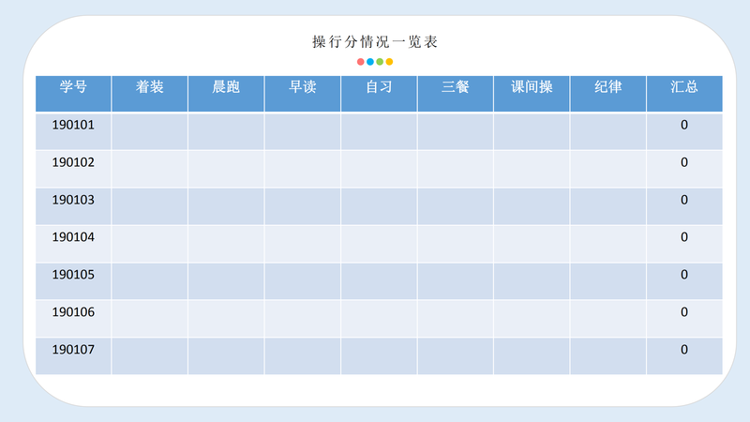
Task: Click the 早读 cell for 190103
Action: click(x=302, y=206)
